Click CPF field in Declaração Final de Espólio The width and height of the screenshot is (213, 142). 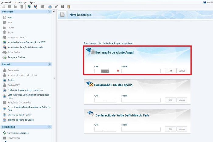pos(105,100)
